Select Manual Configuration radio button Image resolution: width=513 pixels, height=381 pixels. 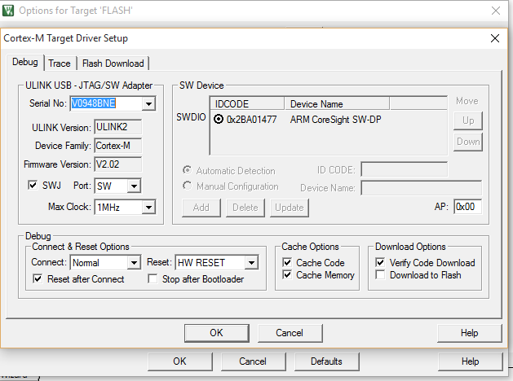(187, 186)
